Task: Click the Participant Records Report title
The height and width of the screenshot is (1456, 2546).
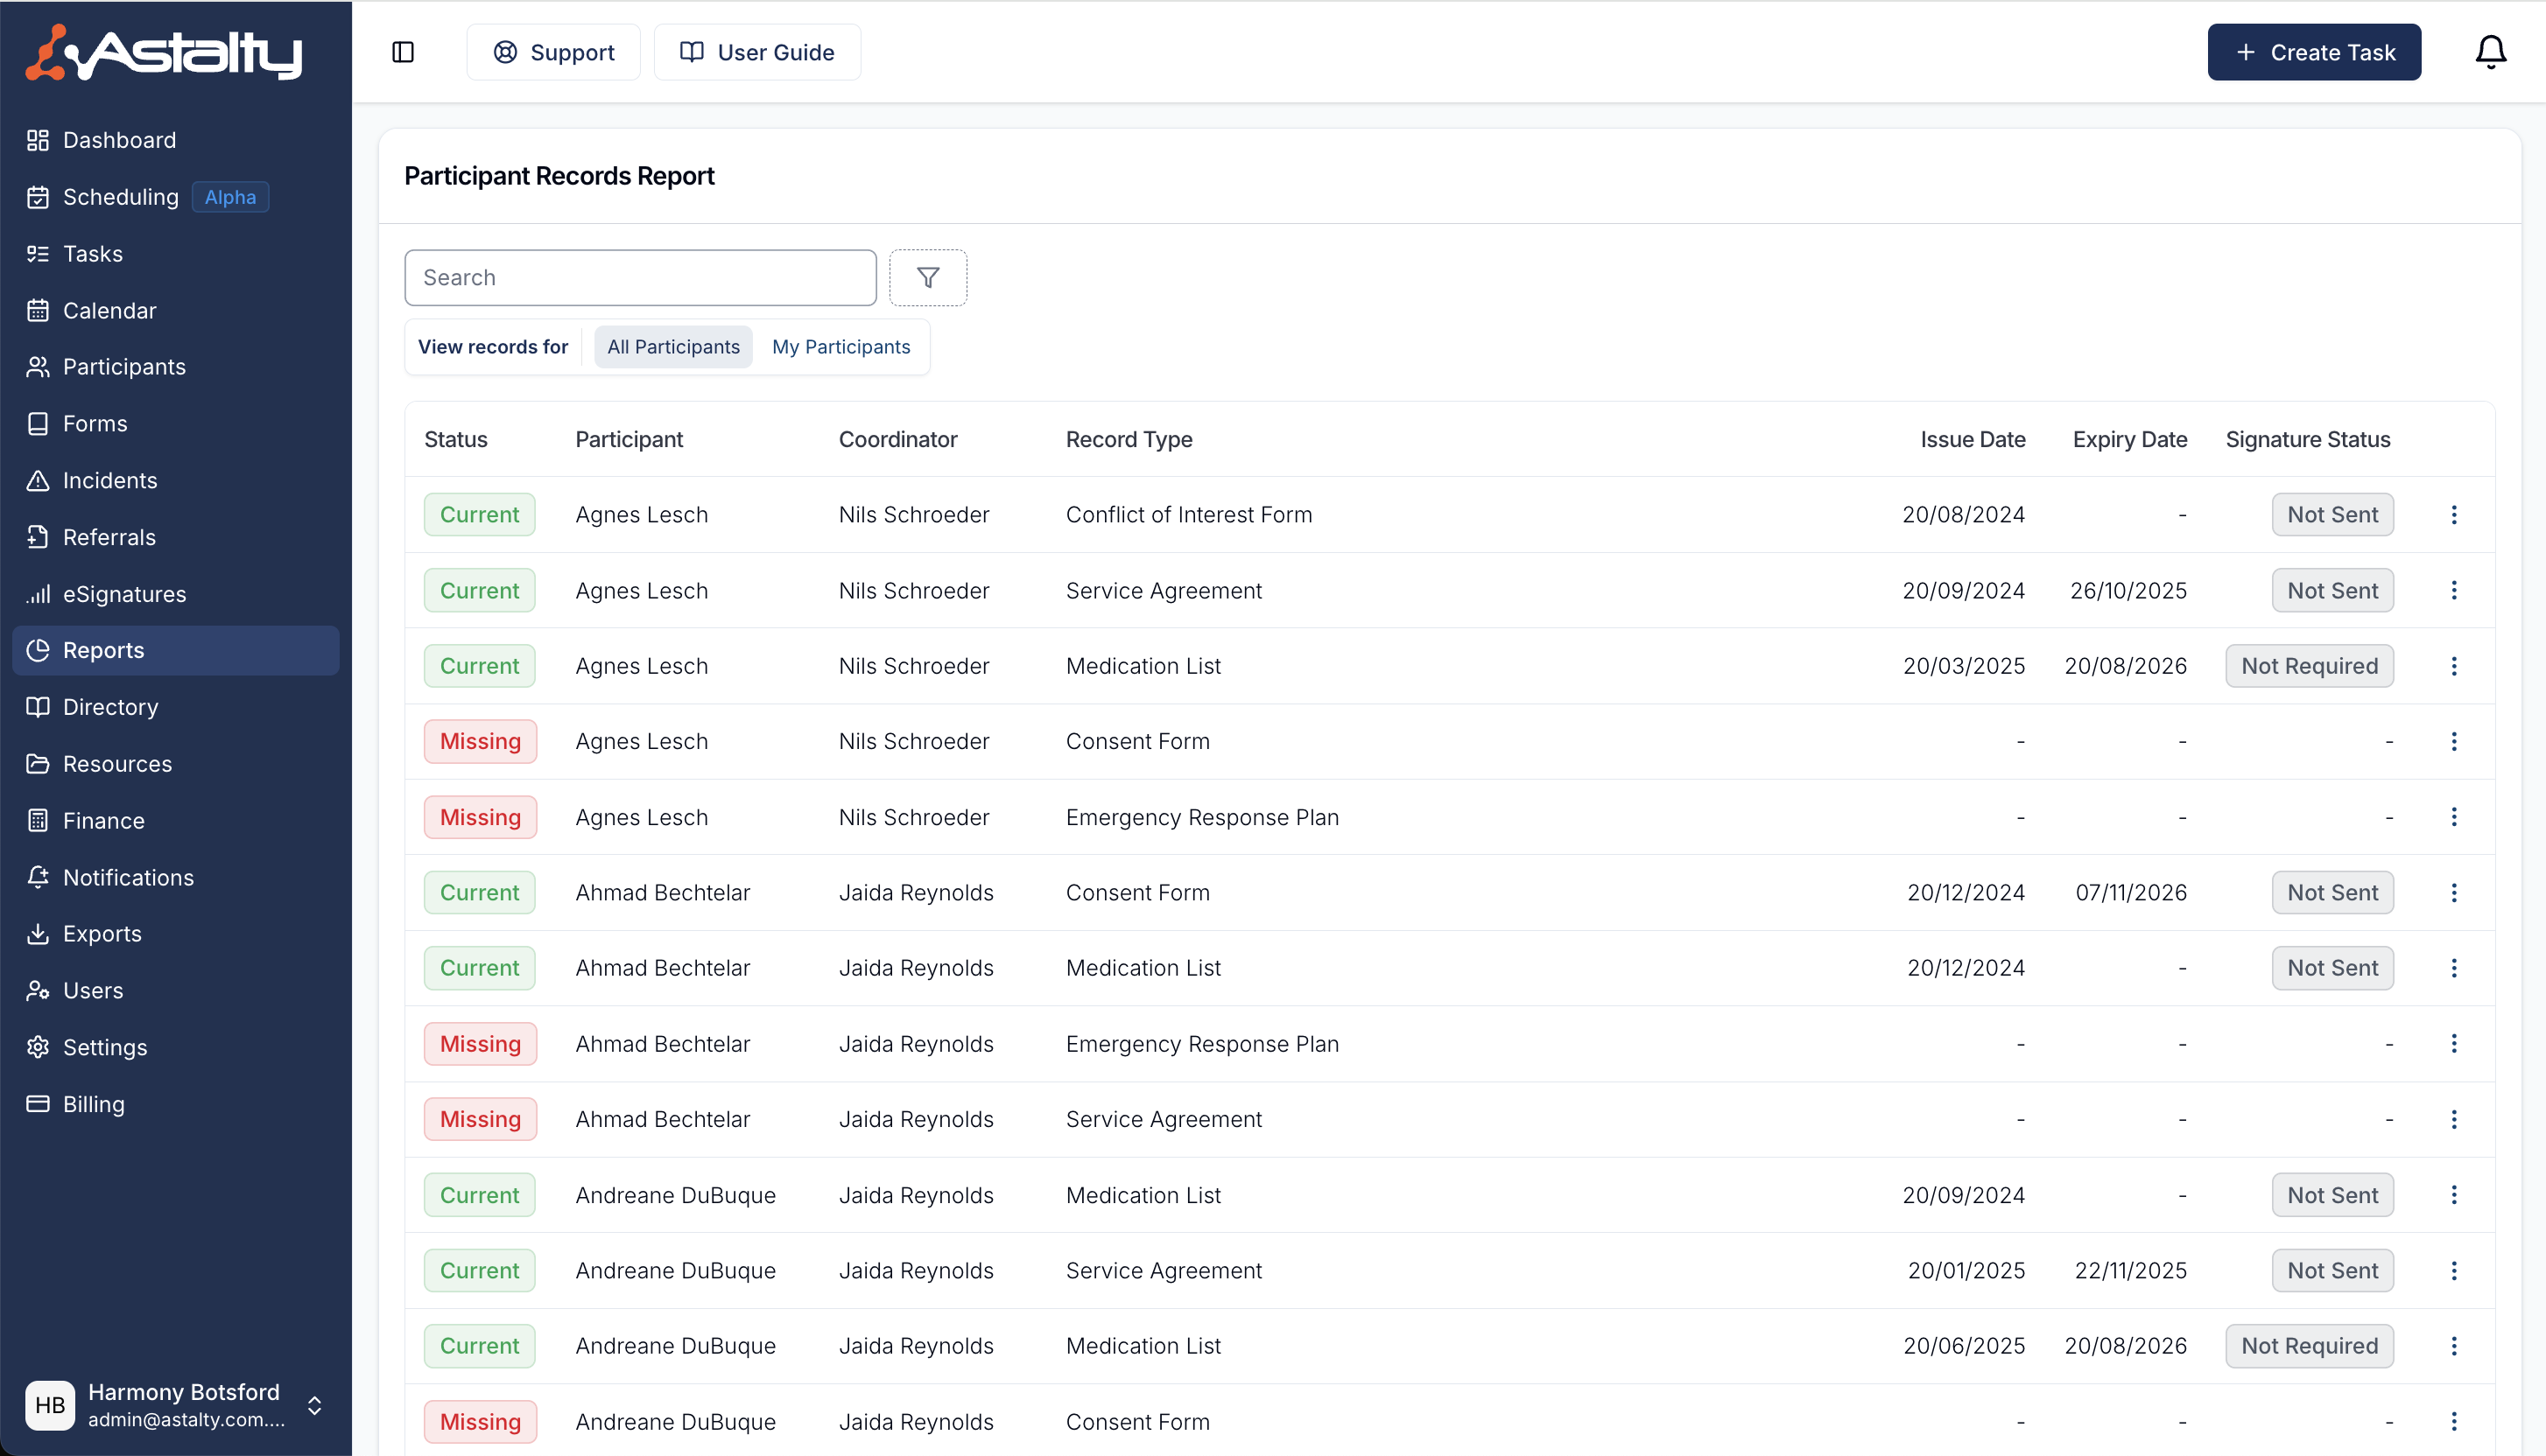Action: click(x=559, y=176)
